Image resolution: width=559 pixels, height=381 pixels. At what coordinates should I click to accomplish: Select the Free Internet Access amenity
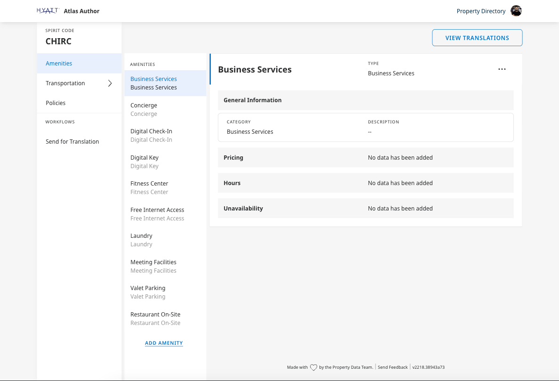[166, 214]
